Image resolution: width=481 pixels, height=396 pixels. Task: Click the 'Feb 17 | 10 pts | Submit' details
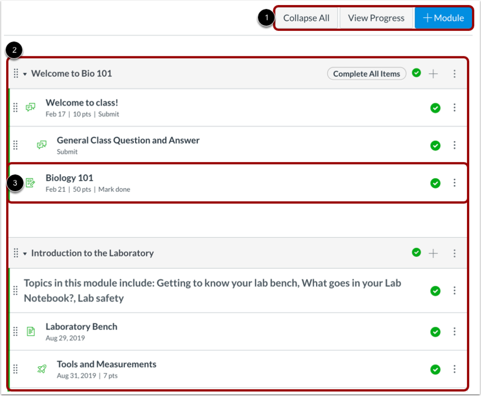pos(82,114)
